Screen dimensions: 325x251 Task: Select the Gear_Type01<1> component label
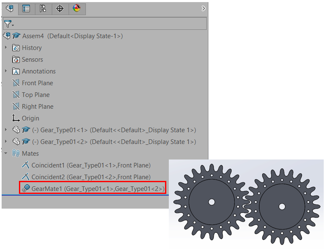[x=114, y=130]
